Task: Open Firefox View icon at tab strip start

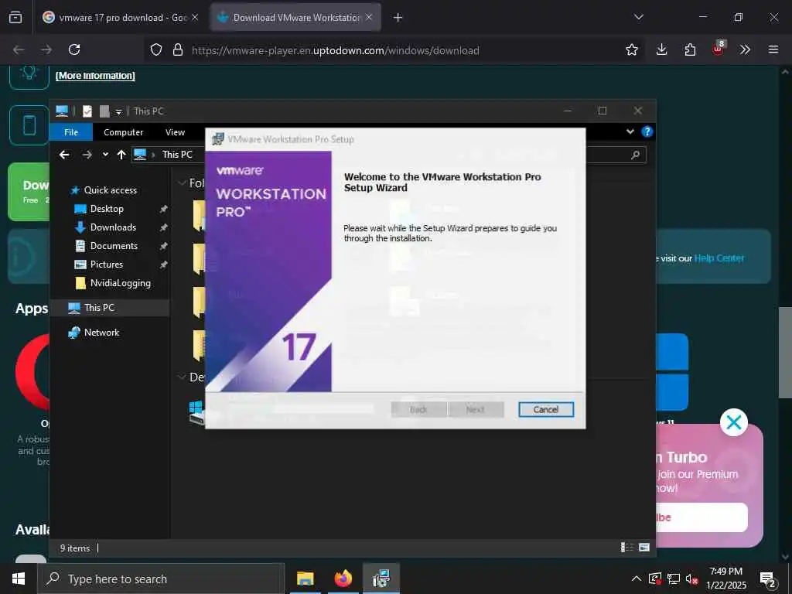Action: point(15,18)
